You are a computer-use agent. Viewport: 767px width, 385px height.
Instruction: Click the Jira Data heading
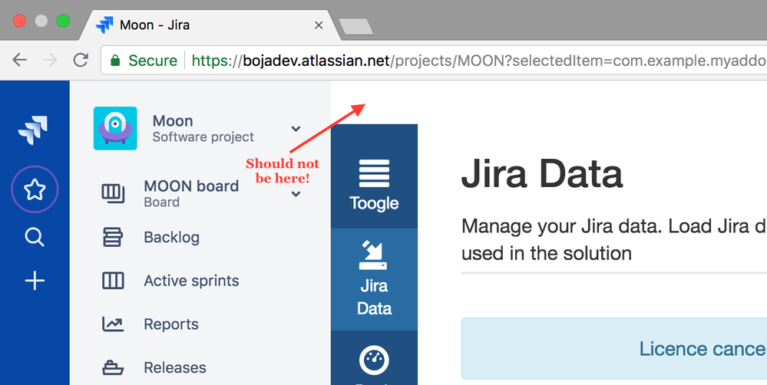click(x=542, y=174)
